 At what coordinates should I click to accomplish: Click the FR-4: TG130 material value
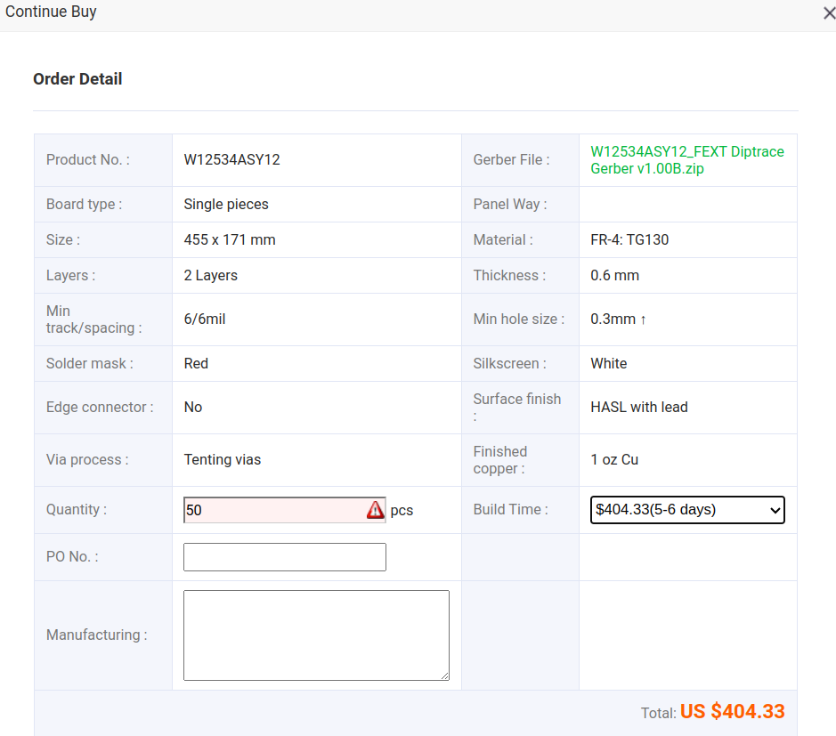click(x=629, y=240)
